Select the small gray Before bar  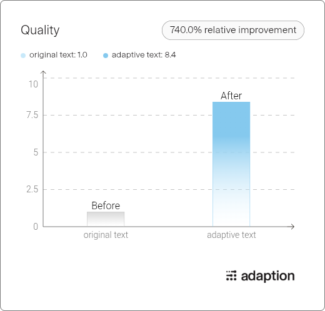(106, 219)
